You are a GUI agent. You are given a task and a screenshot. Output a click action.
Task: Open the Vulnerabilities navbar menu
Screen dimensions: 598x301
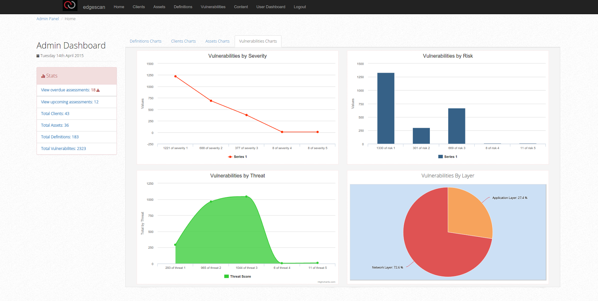(213, 7)
